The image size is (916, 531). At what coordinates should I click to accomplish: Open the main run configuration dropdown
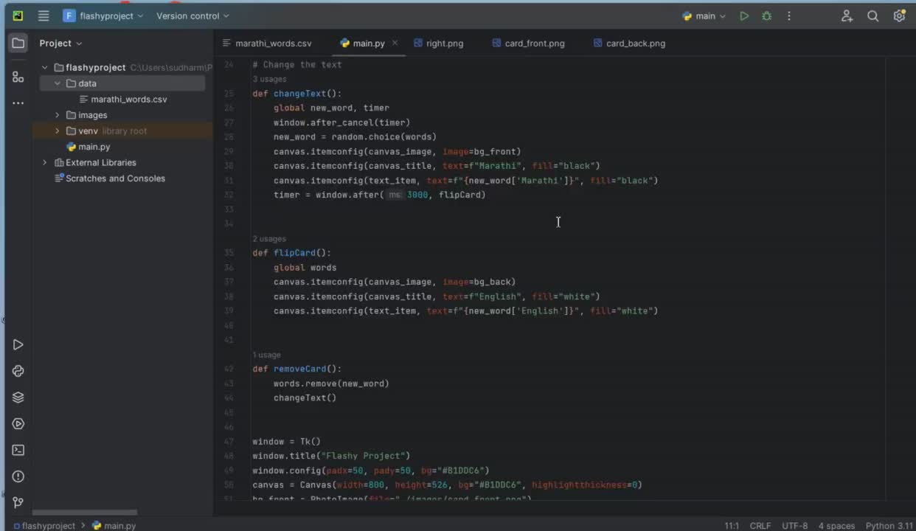[704, 15]
